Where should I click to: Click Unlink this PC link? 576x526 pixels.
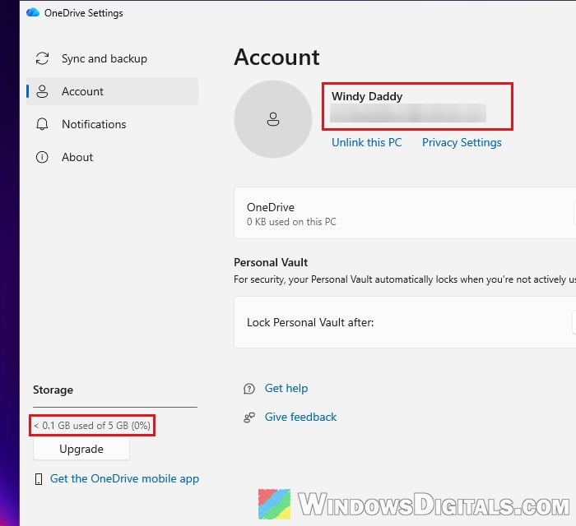[x=367, y=142]
